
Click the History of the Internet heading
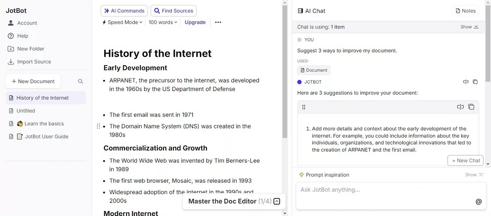pos(157,53)
